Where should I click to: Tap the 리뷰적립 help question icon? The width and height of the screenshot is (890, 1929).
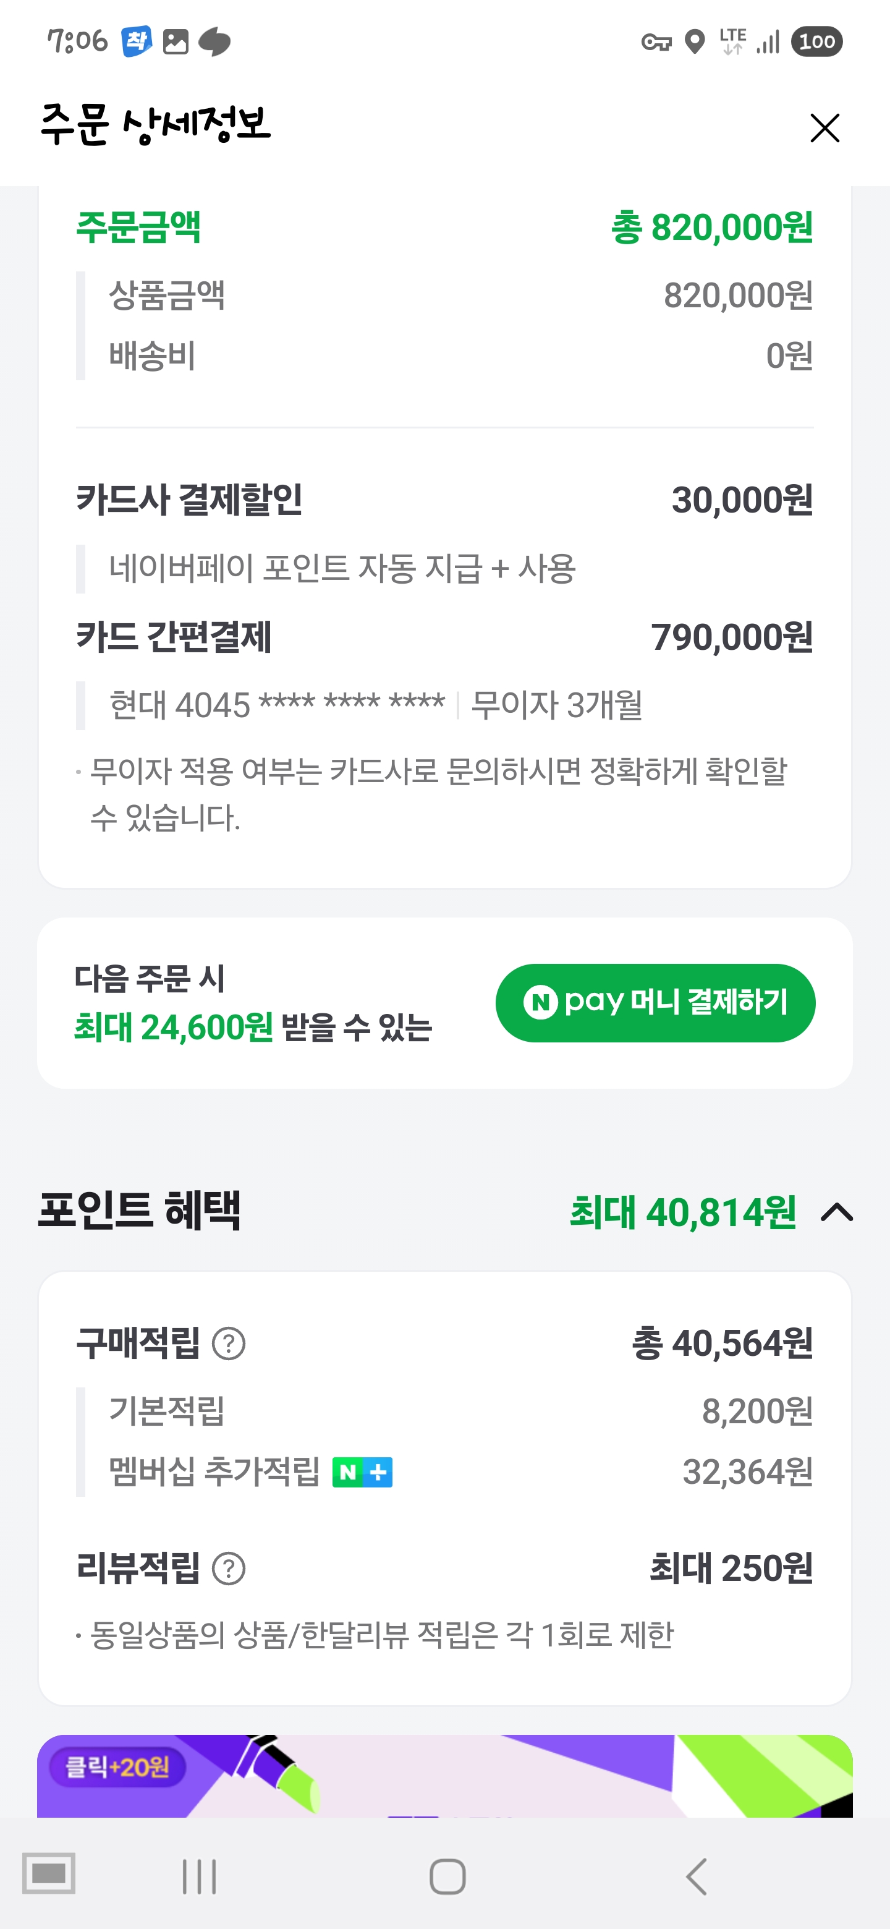[228, 1568]
